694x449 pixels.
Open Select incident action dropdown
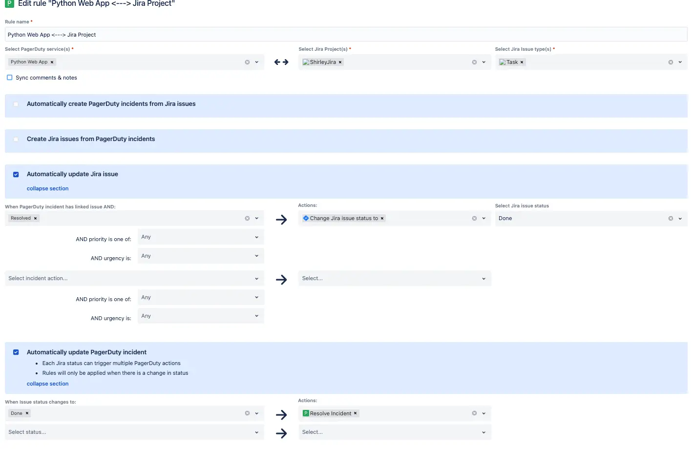[x=134, y=278]
